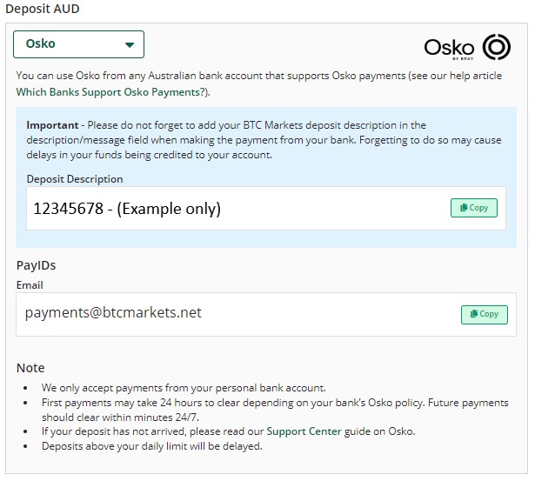Copy the payments@btcmarkets.net PayID email

click(485, 315)
